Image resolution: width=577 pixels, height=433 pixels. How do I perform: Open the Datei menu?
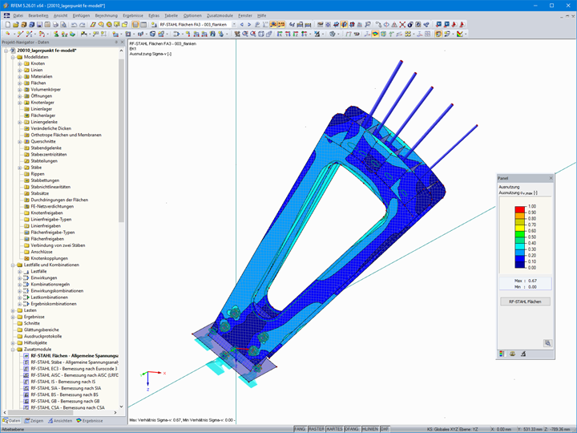click(x=18, y=15)
